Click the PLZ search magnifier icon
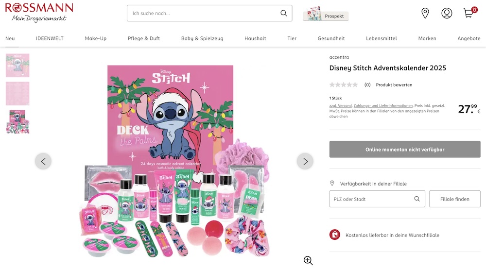This screenshot has width=486, height=270. click(417, 199)
